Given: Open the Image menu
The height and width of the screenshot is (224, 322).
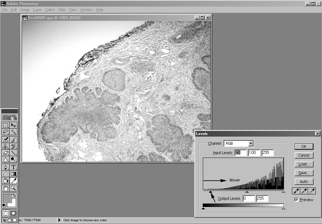Looking at the screenshot, I should (25, 10).
